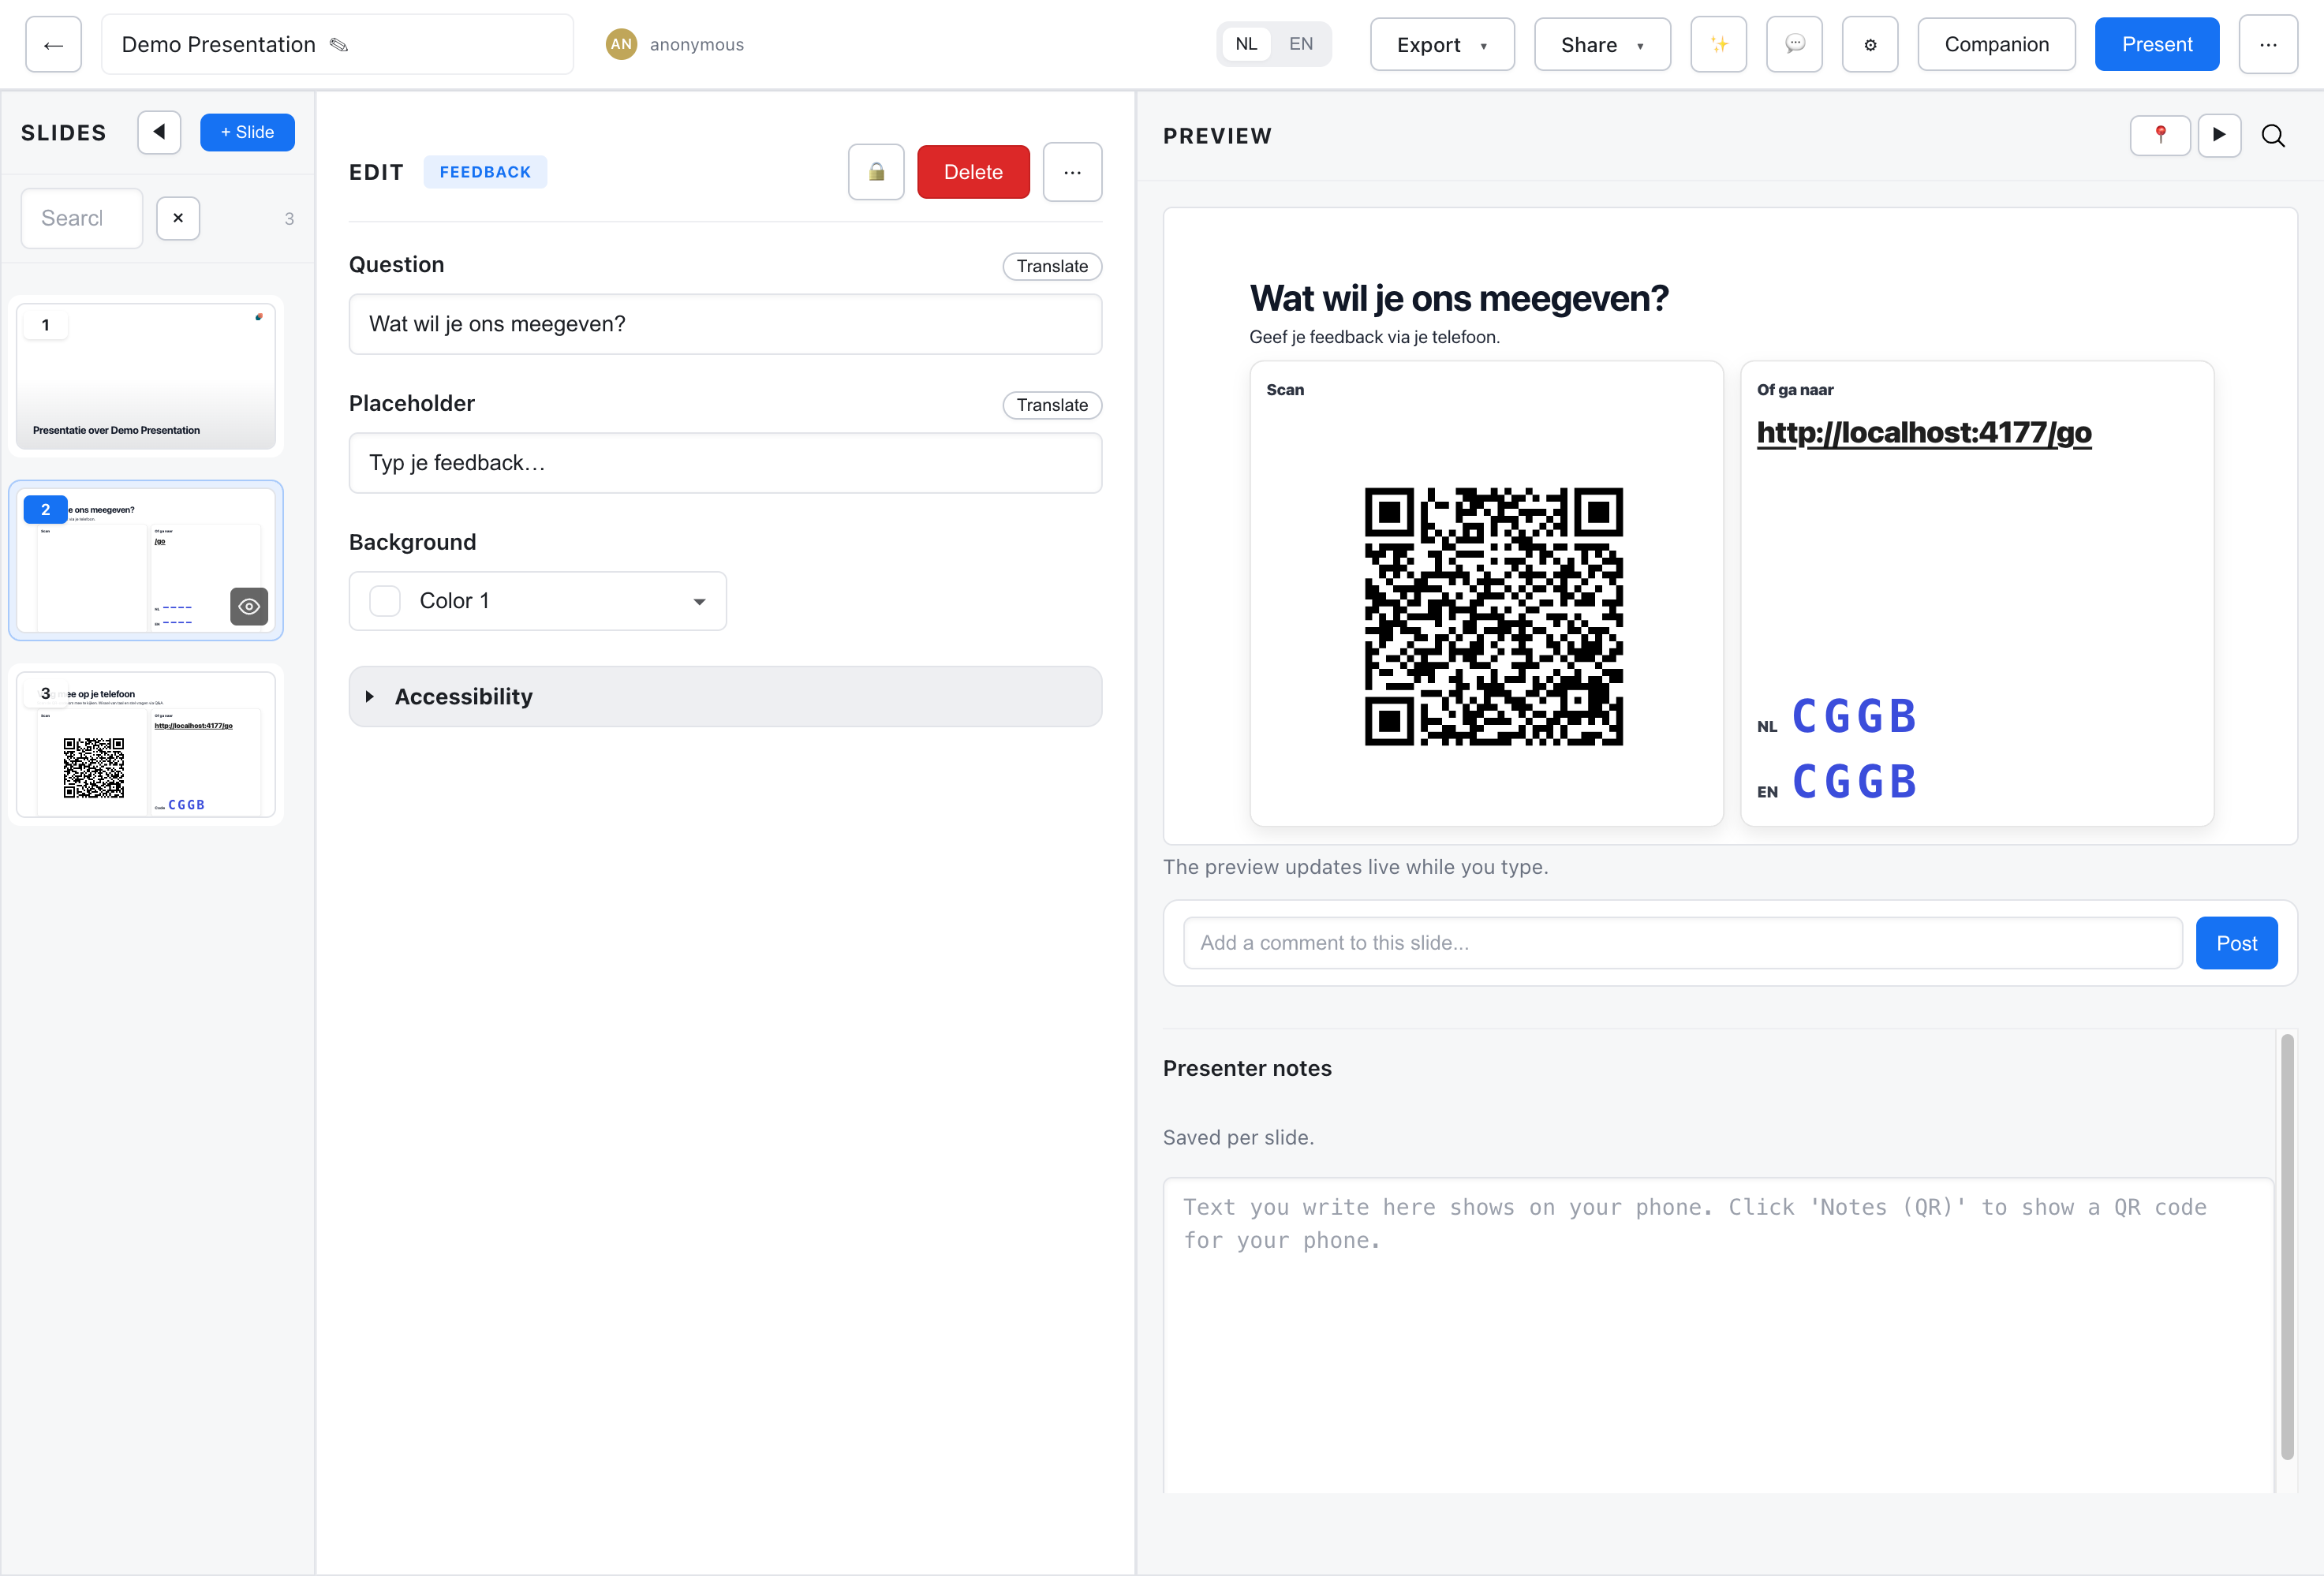Viewport: 2324px width, 1576px height.
Task: Clear the slide search with the X
Action: click(178, 218)
